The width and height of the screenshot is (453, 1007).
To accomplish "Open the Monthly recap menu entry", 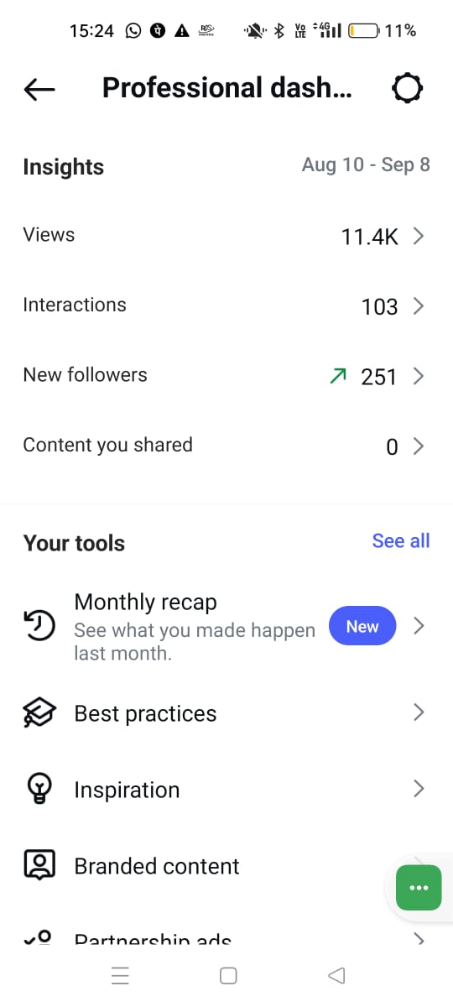I will click(x=226, y=625).
